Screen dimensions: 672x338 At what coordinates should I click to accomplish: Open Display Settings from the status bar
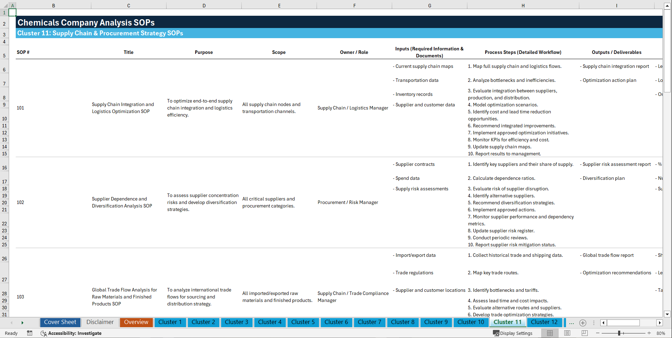pyautogui.click(x=513, y=333)
